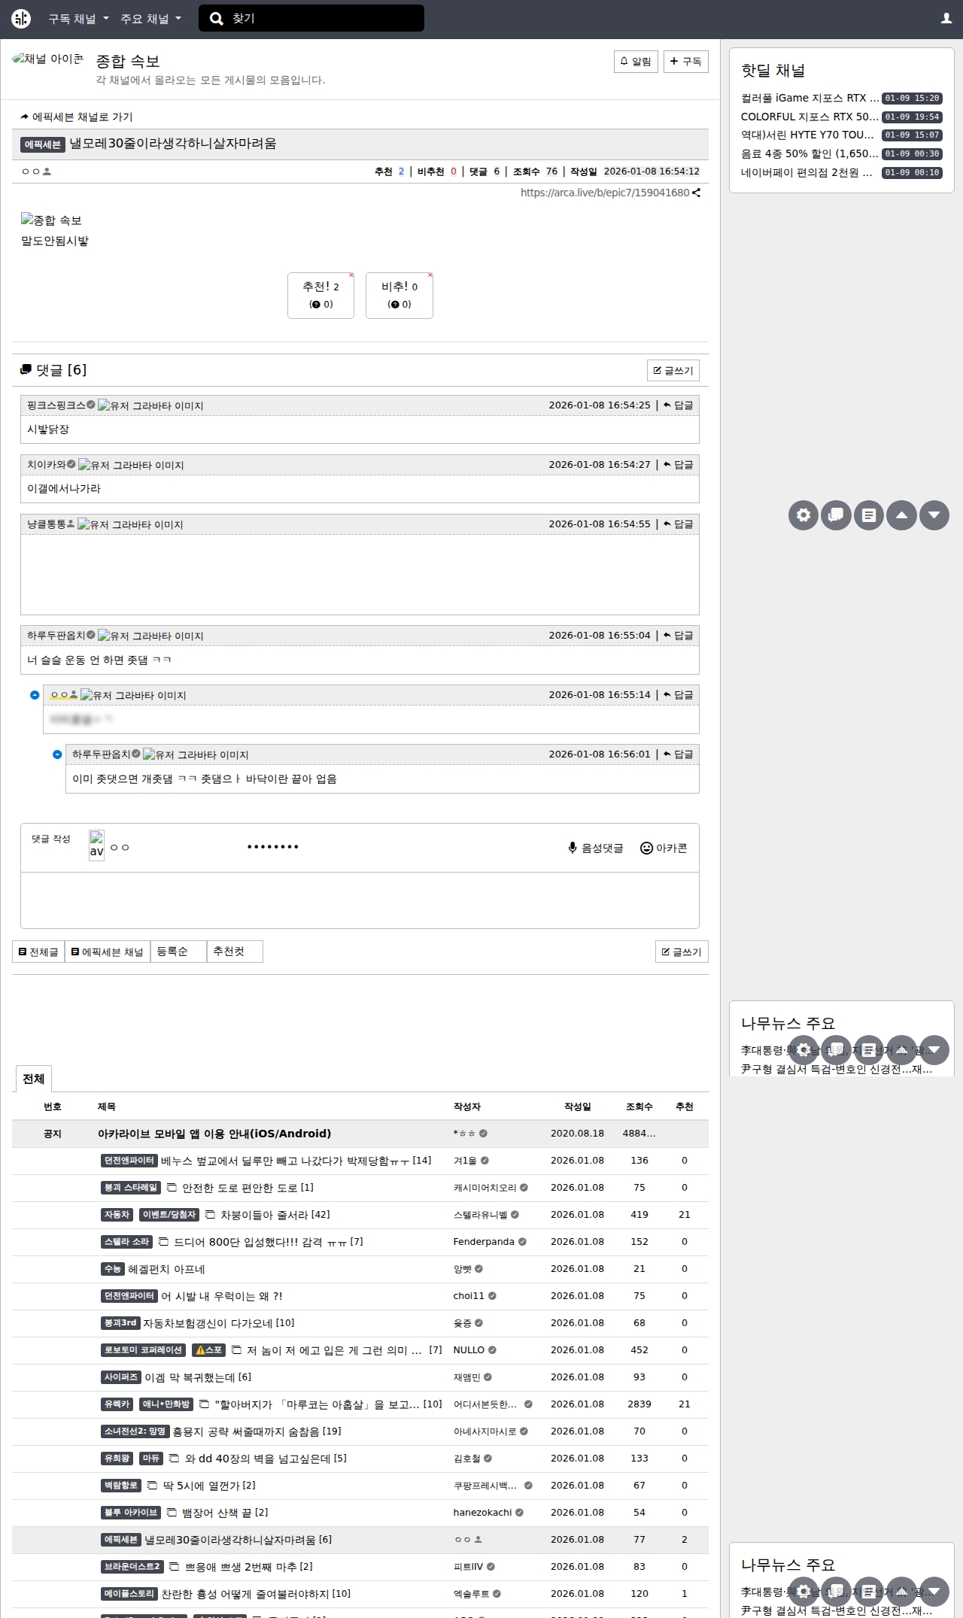Click the 작성자 column header

[467, 1107]
